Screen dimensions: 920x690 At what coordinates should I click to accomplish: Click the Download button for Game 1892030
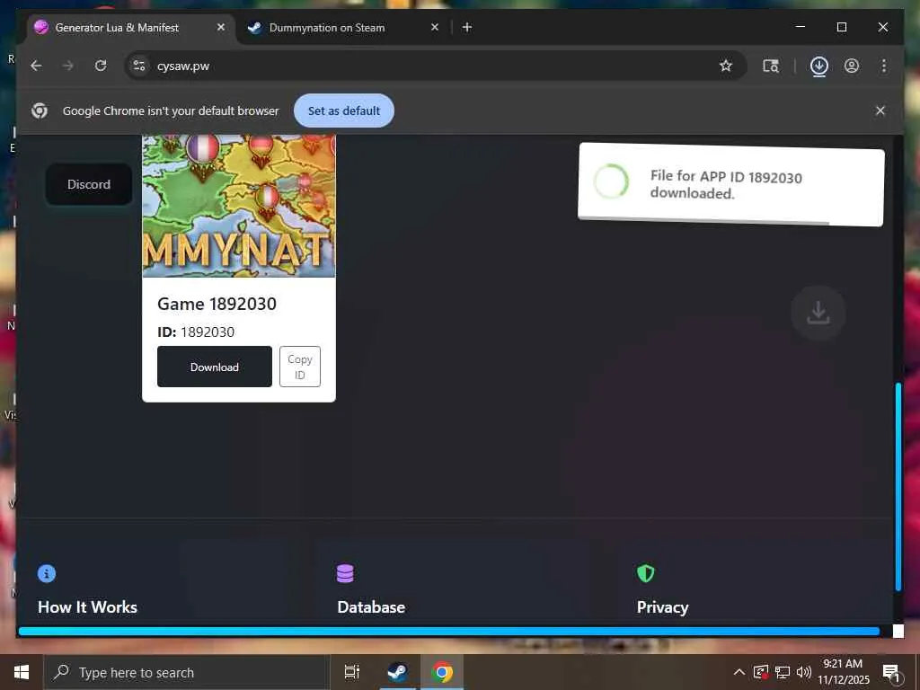(214, 367)
